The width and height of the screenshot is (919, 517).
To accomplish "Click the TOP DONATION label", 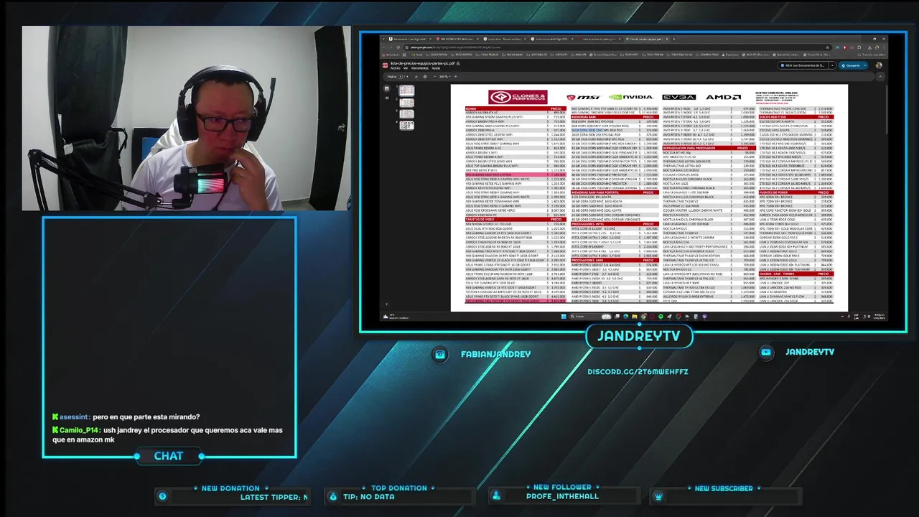I will [x=399, y=488].
